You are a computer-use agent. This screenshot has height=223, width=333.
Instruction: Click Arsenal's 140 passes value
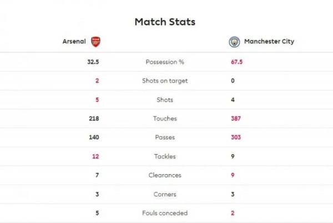pos(93,138)
